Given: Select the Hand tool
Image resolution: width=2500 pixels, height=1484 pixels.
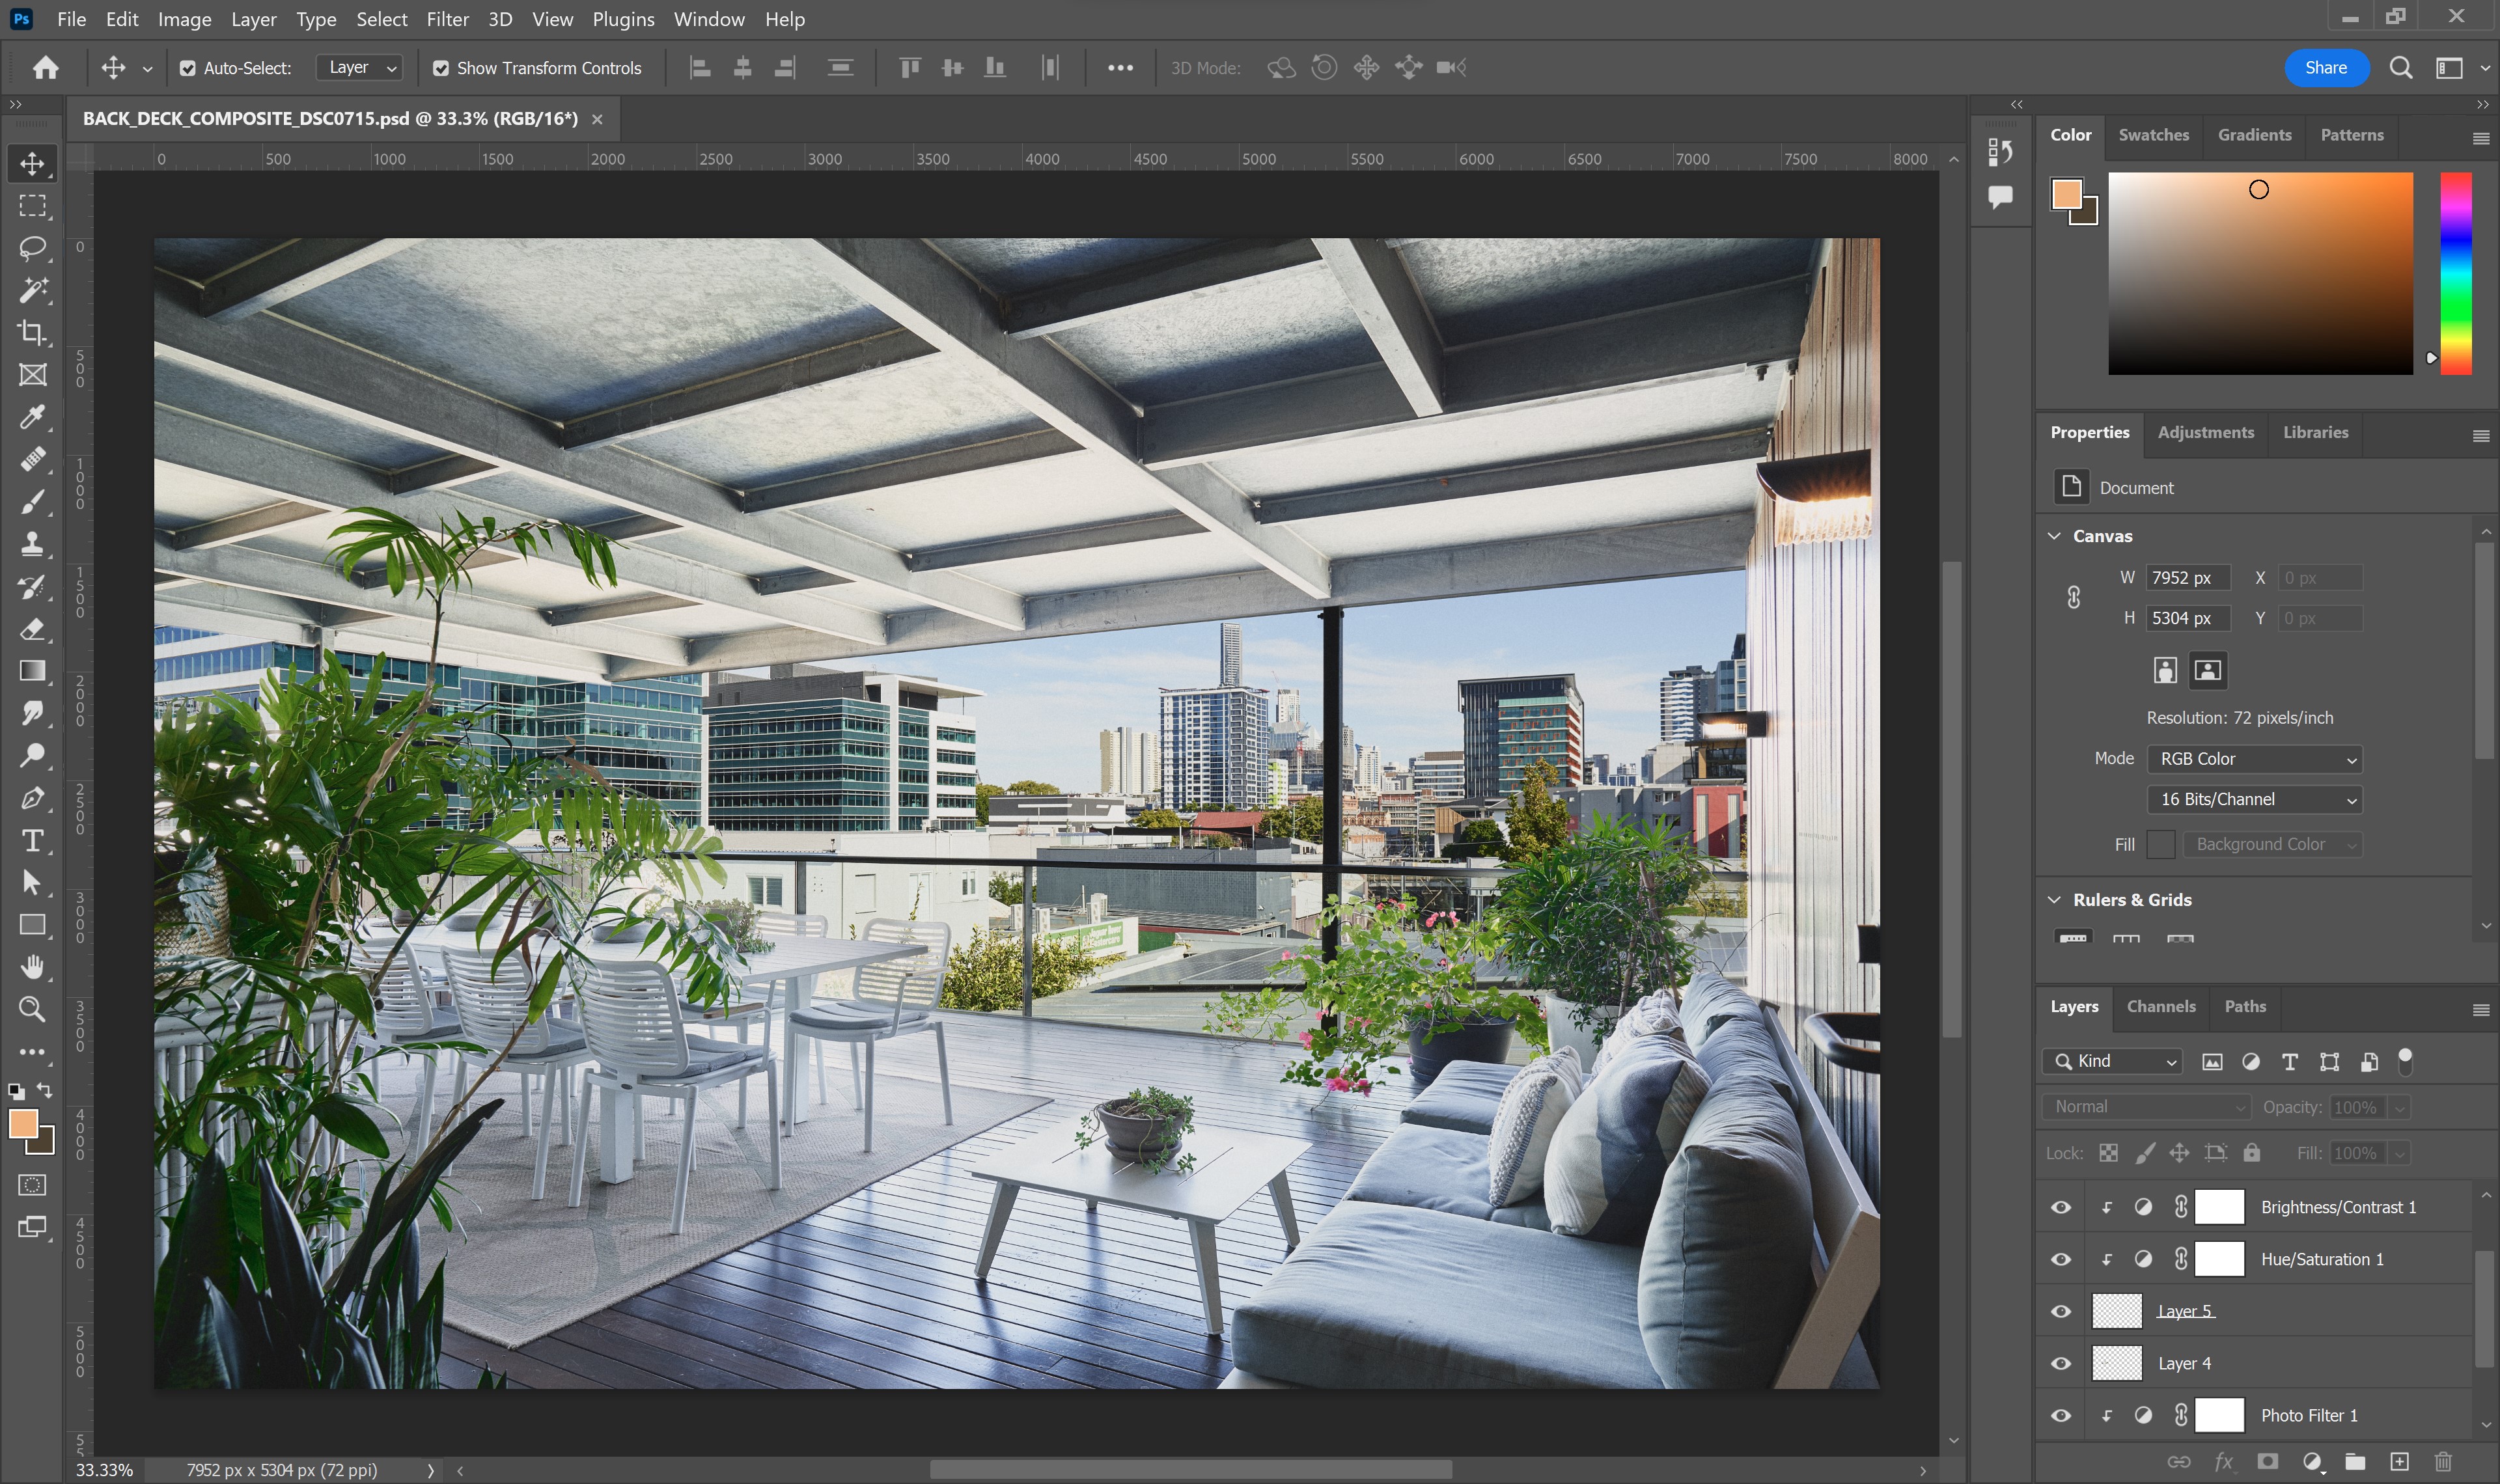Looking at the screenshot, I should pyautogui.click(x=32, y=967).
